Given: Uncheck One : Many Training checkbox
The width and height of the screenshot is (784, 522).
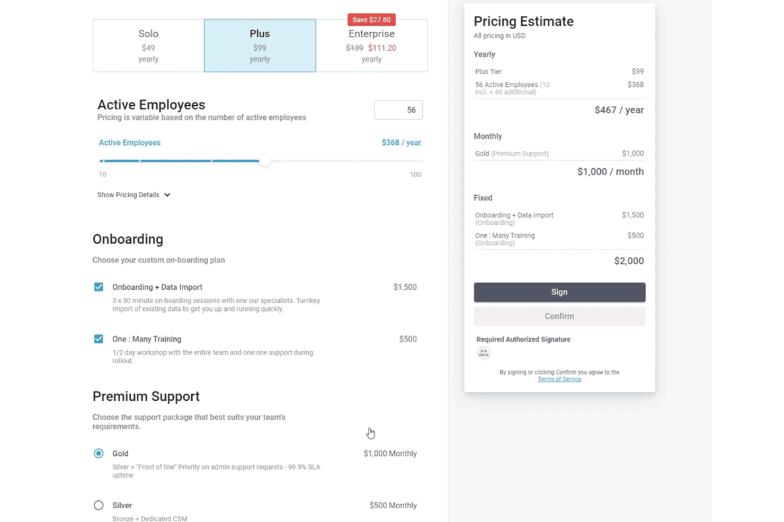Looking at the screenshot, I should tap(99, 339).
